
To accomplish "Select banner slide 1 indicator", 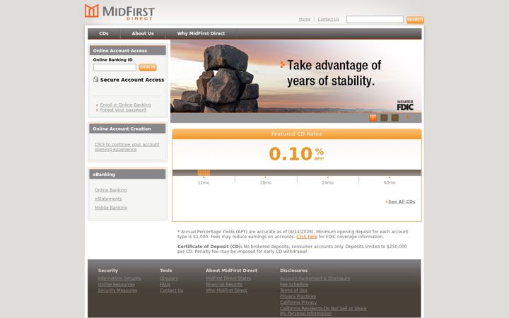I will [x=373, y=118].
